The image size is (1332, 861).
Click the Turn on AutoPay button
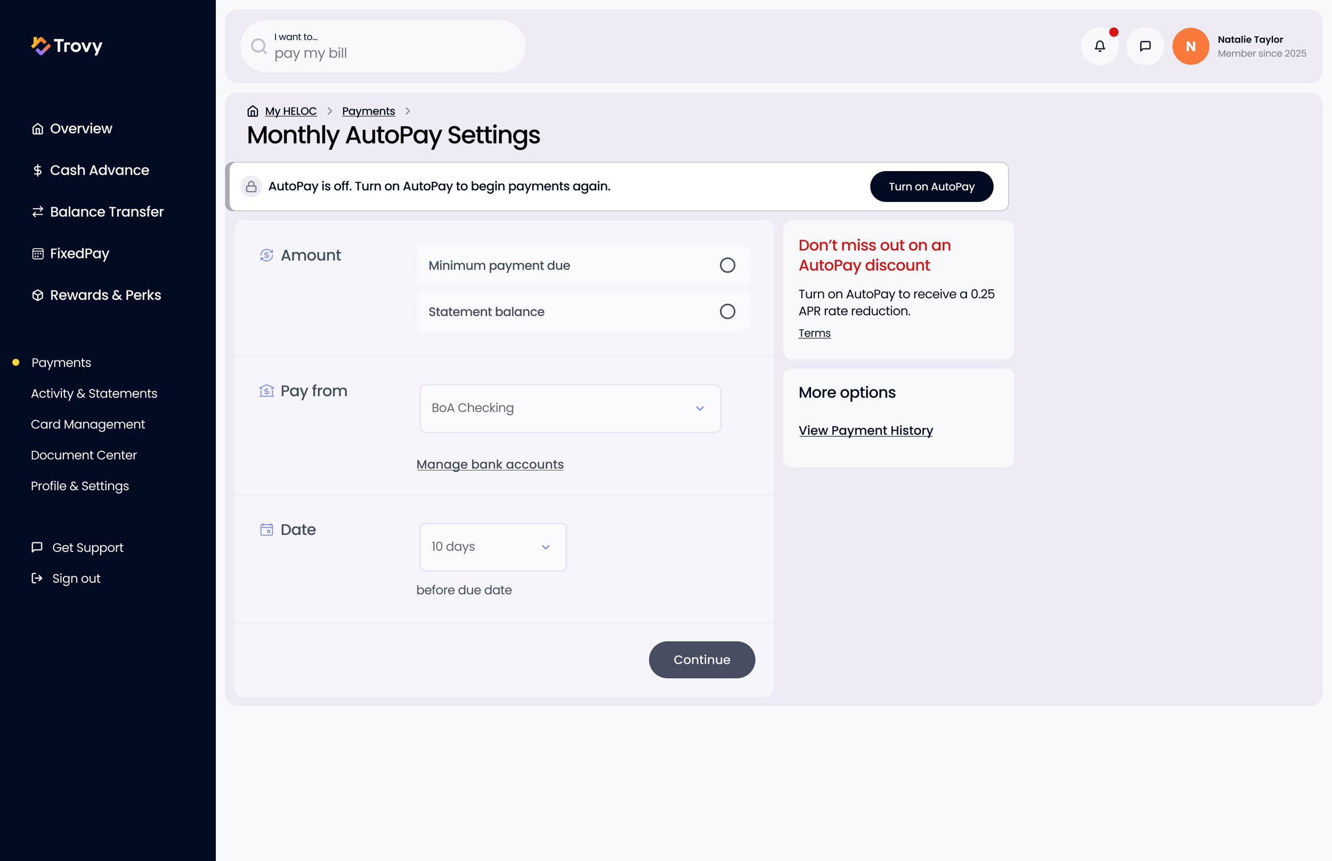pyautogui.click(x=931, y=186)
